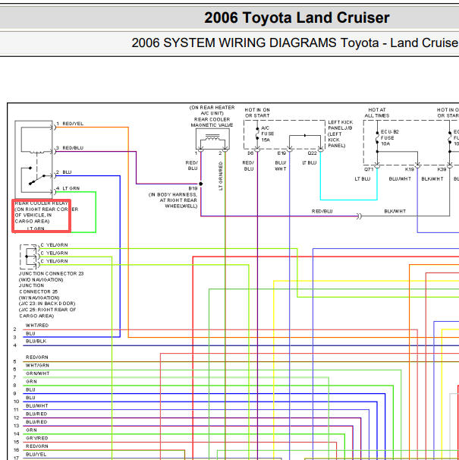This screenshot has height=460, width=459.
Task: Click the "GRN/WHT" label on wire 7
Action: [x=37, y=373]
